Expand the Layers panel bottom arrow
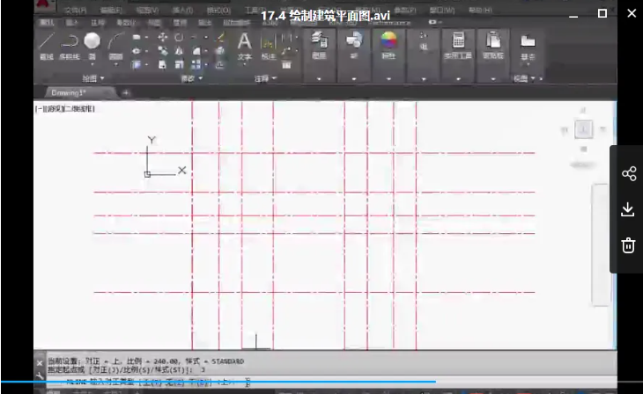Viewport: 643px width, 394px height. tap(319, 78)
